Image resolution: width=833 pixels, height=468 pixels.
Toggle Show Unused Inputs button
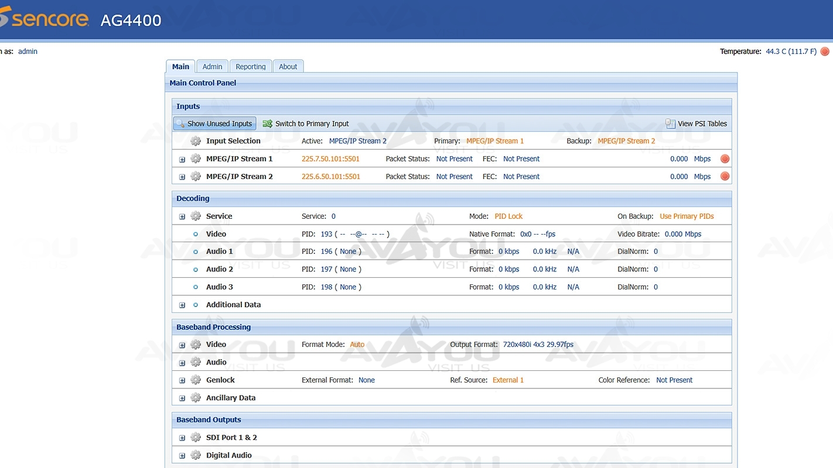coord(214,123)
